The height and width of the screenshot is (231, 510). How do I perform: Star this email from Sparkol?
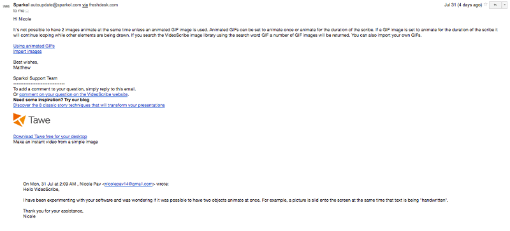tap(486, 5)
